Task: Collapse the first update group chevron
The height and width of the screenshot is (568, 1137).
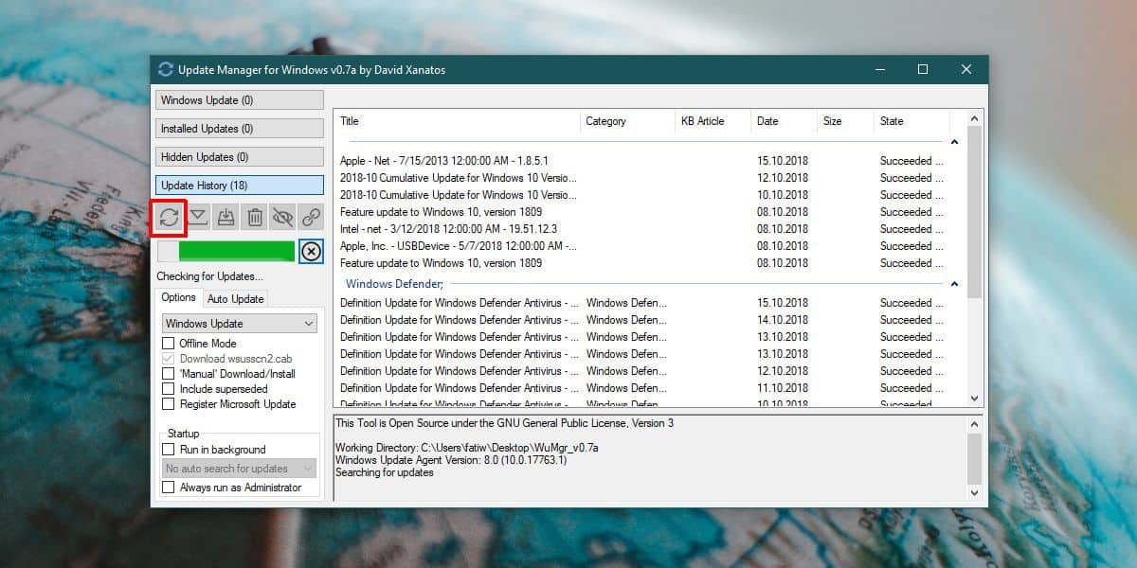Action: coord(954,142)
